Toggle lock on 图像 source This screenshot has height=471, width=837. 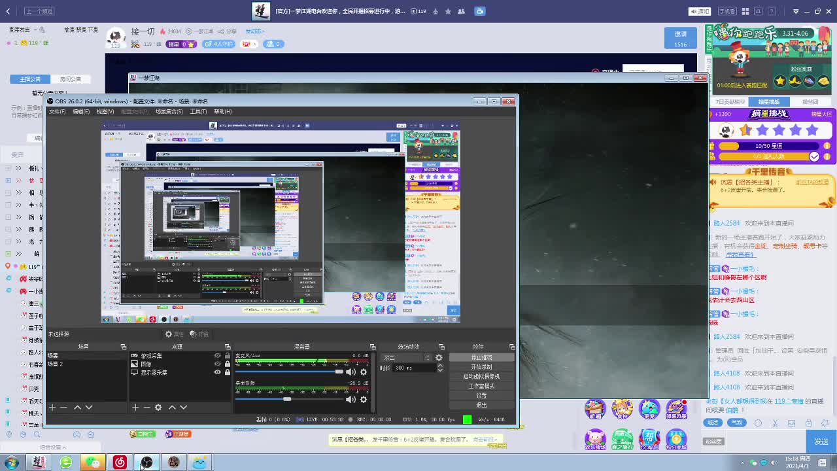[227, 364]
